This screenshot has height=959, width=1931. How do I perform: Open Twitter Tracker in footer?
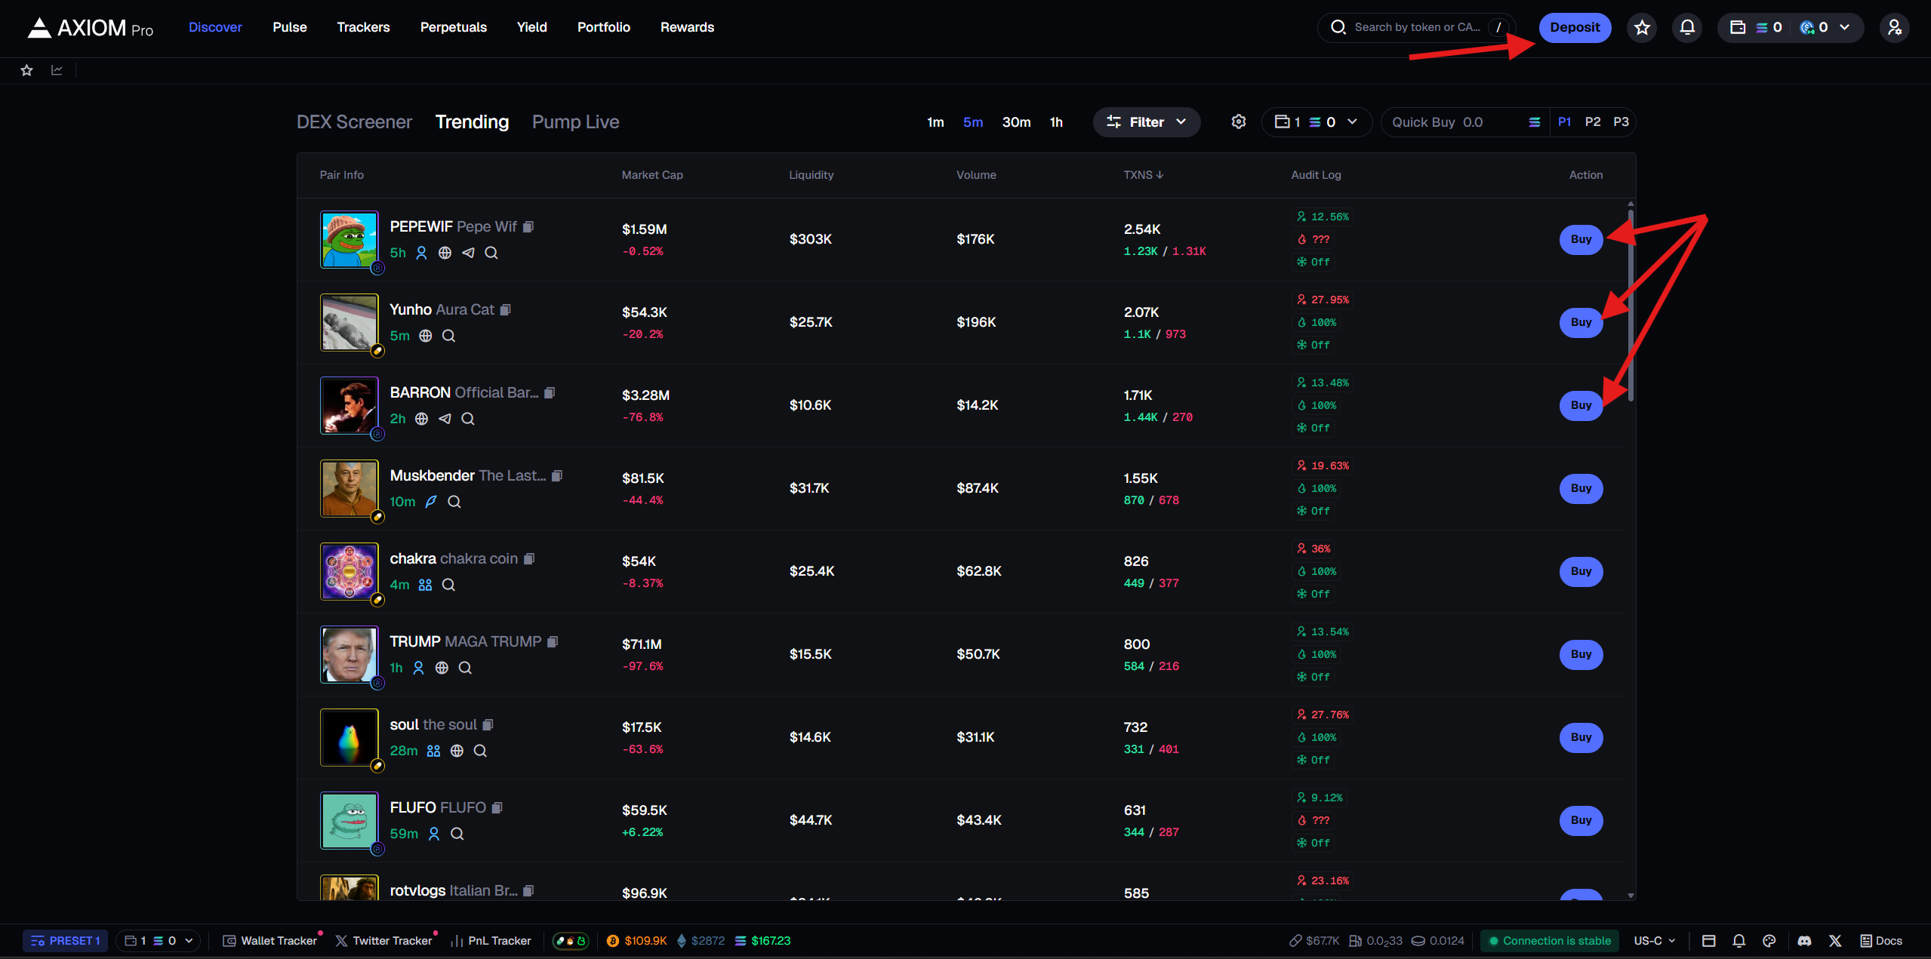pyautogui.click(x=384, y=941)
